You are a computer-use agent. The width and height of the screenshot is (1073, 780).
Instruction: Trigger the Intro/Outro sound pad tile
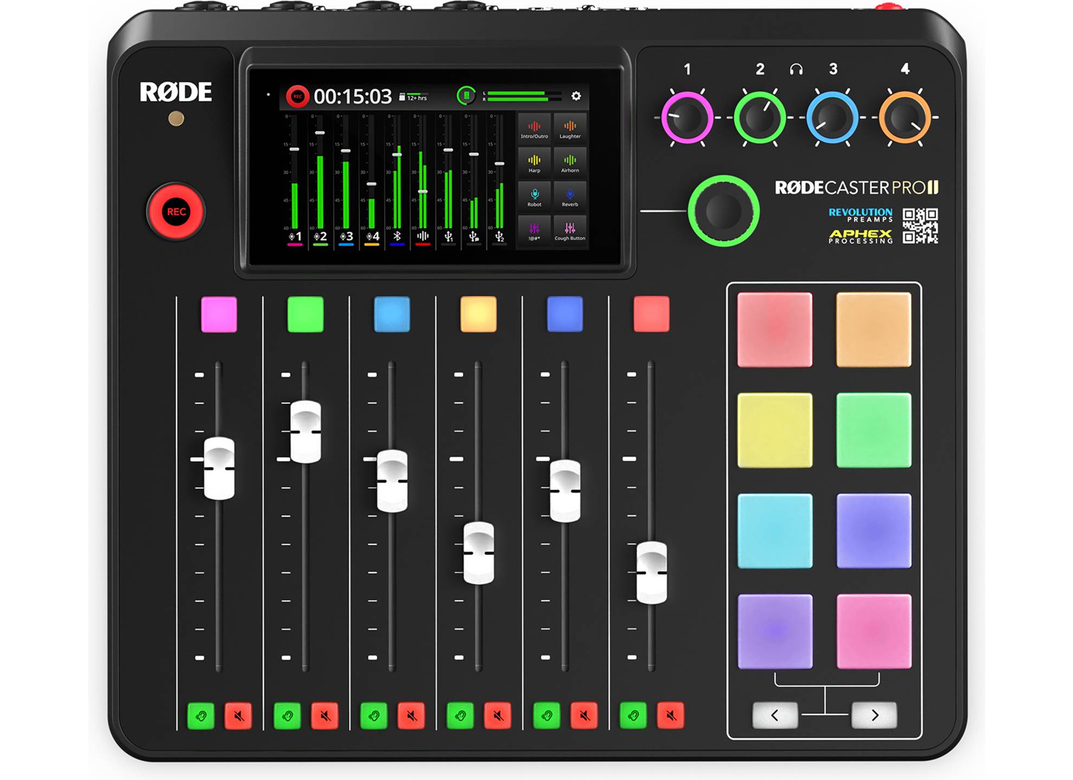(x=534, y=129)
